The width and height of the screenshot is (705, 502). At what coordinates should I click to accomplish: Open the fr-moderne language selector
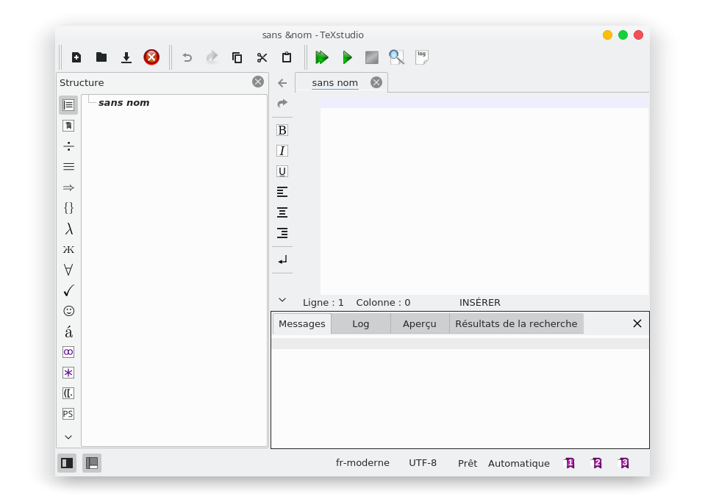pyautogui.click(x=362, y=463)
